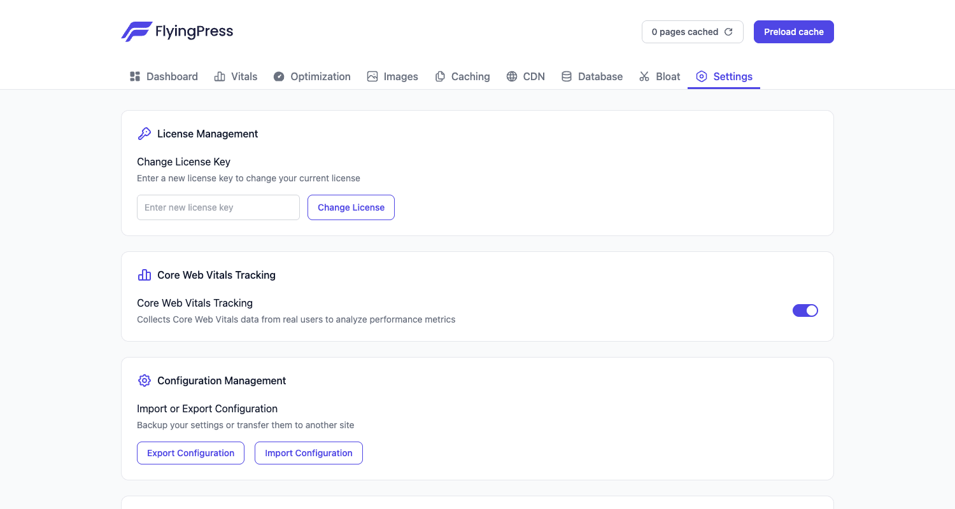Click Import Configuration button
This screenshot has height=509, width=955.
click(x=309, y=453)
